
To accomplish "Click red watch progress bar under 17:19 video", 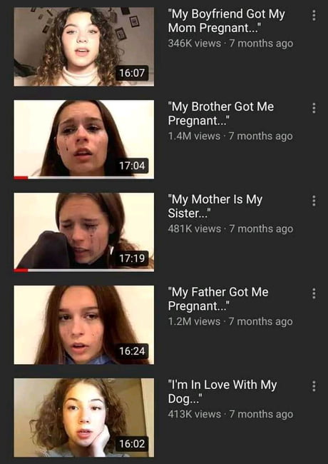I will tap(21, 271).
